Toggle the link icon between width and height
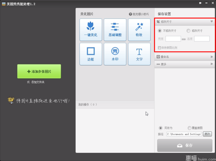Viewport: 216px width, 161px height. 184,39
